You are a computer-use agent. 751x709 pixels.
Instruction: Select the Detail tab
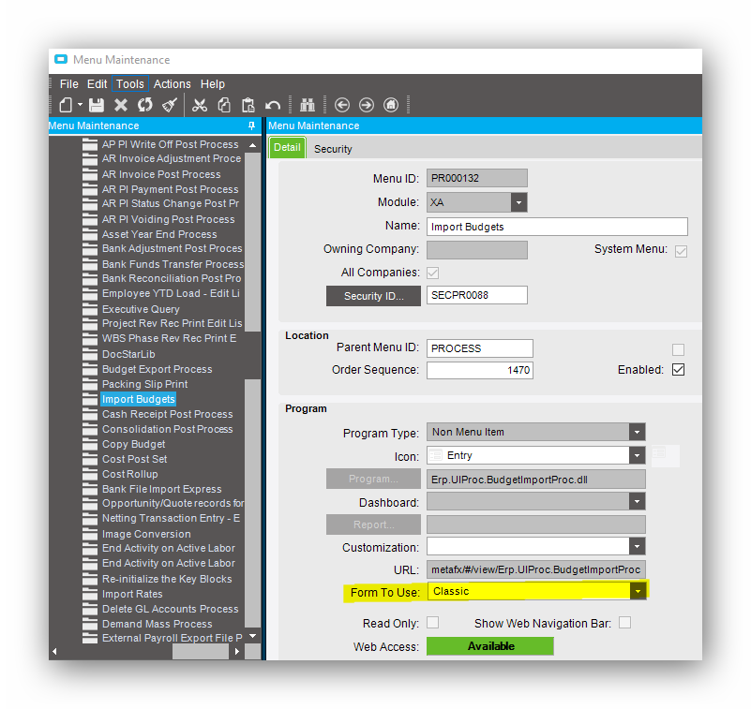point(287,147)
